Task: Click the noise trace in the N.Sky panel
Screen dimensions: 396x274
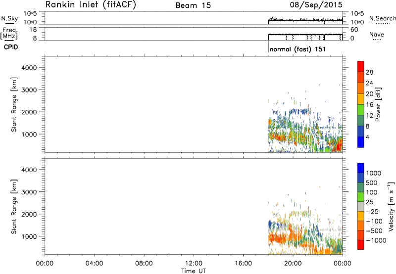Action: point(305,20)
